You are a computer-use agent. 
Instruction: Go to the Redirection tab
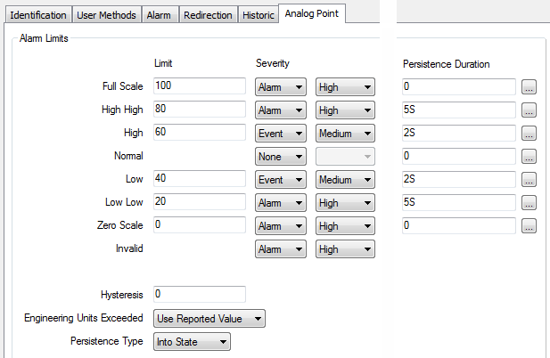[209, 15]
